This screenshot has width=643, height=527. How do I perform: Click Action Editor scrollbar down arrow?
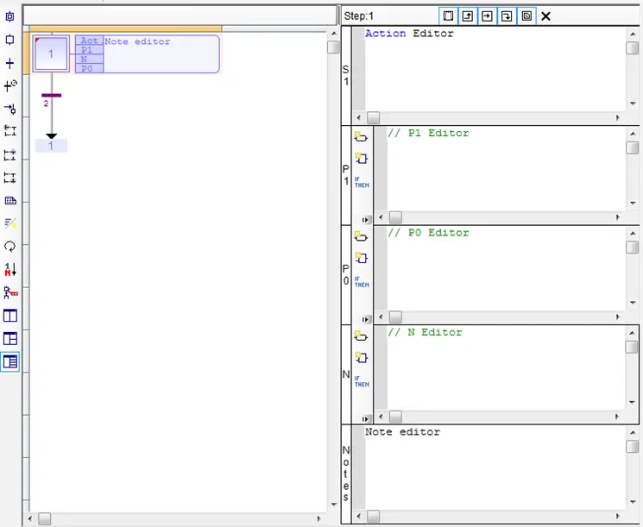click(633, 104)
